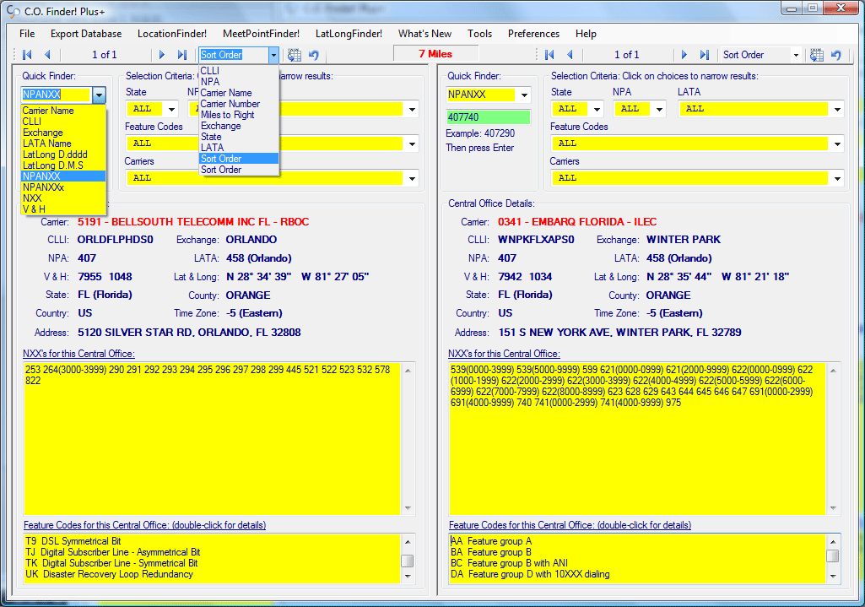Go to last record in right panel
Image resolution: width=865 pixels, height=607 pixels.
pos(704,55)
